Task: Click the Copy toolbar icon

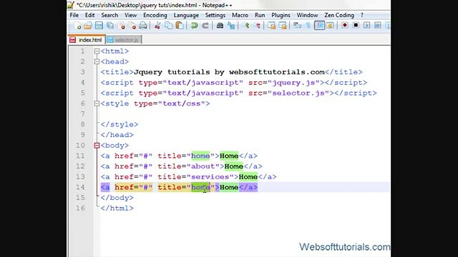Action: (169, 26)
